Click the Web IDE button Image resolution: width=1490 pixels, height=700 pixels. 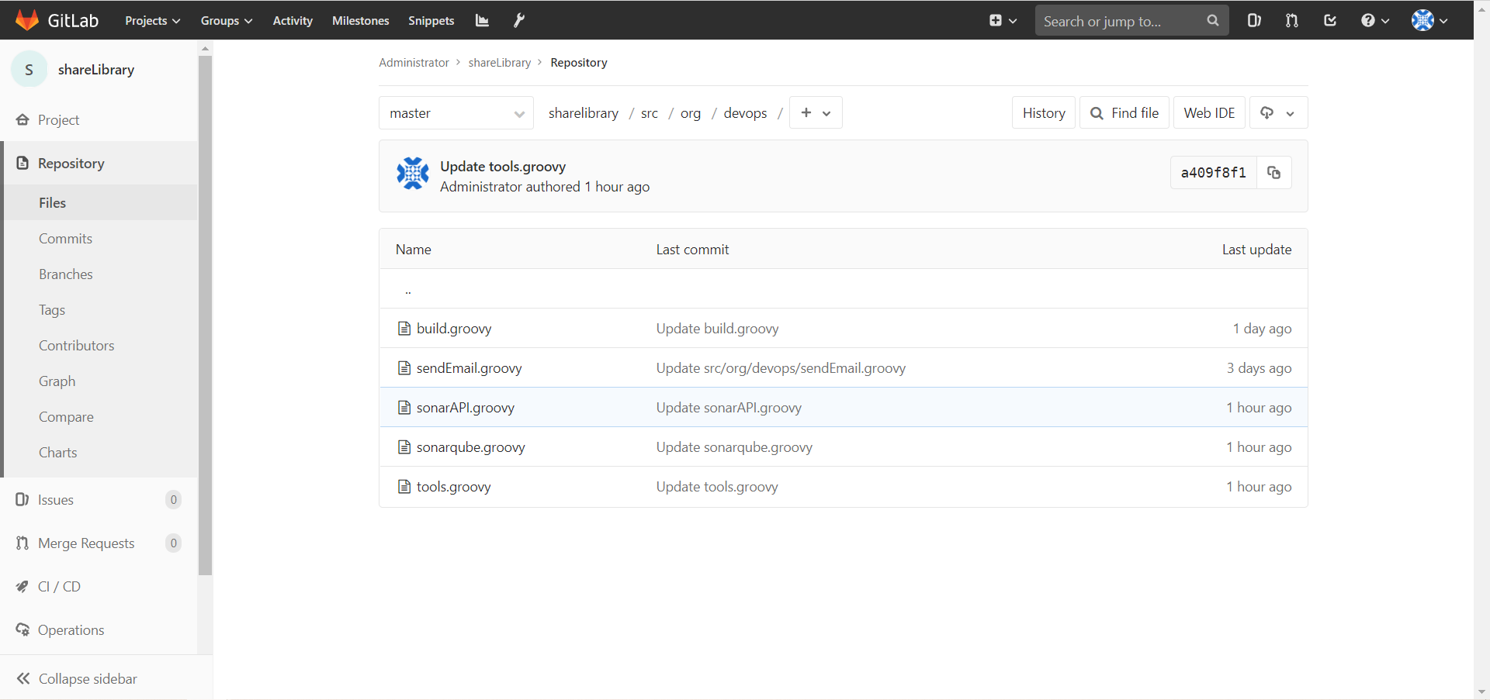[1208, 113]
